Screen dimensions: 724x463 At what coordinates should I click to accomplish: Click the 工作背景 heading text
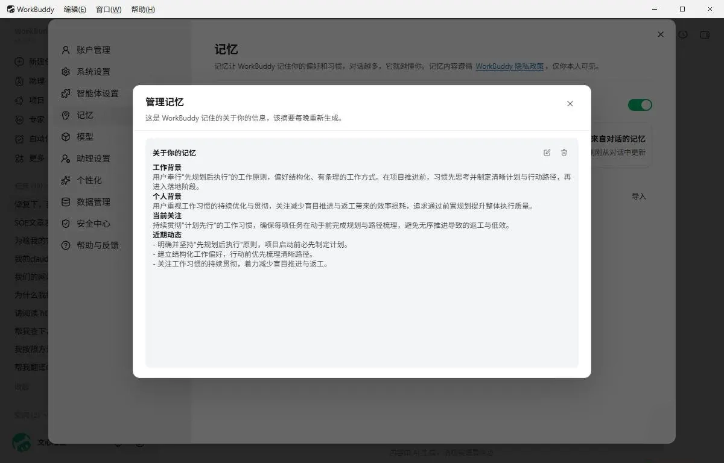(167, 168)
